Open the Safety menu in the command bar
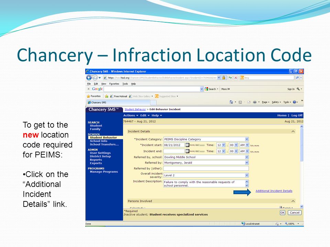This screenshot has height=247, width=330. pyautogui.click(x=276, y=102)
